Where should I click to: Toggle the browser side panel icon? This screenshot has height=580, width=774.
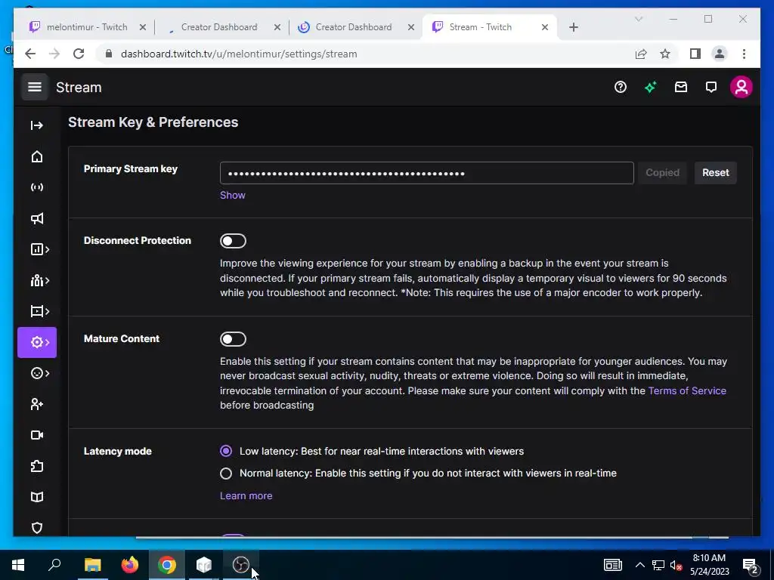coord(695,54)
